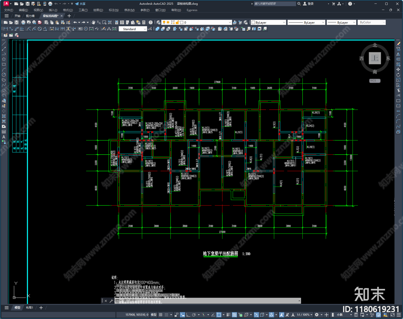Image resolution: width=403 pixels, height=319 pixels.
Task: Select the Mirror tool in modify toolbar
Action: click(398, 54)
